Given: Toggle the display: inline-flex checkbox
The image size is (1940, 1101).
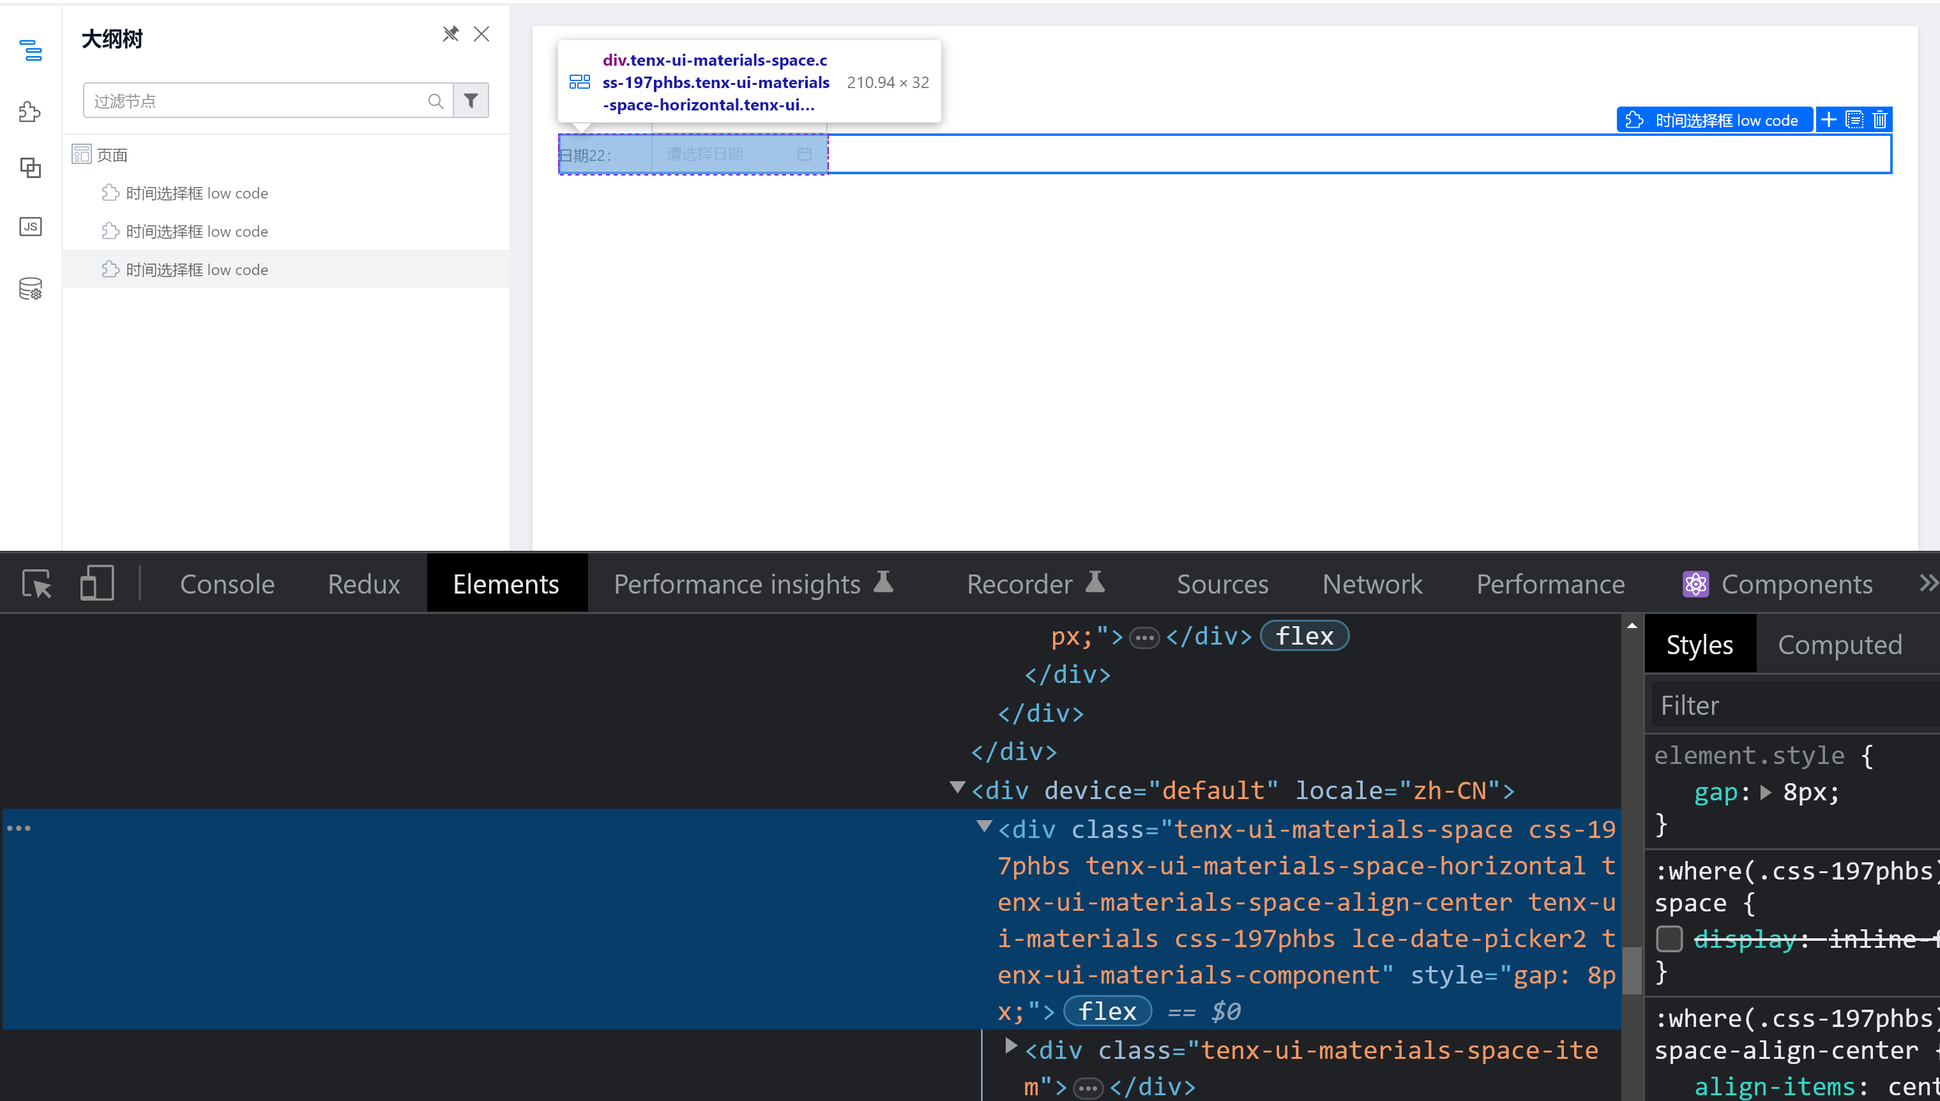Looking at the screenshot, I should pyautogui.click(x=1669, y=938).
